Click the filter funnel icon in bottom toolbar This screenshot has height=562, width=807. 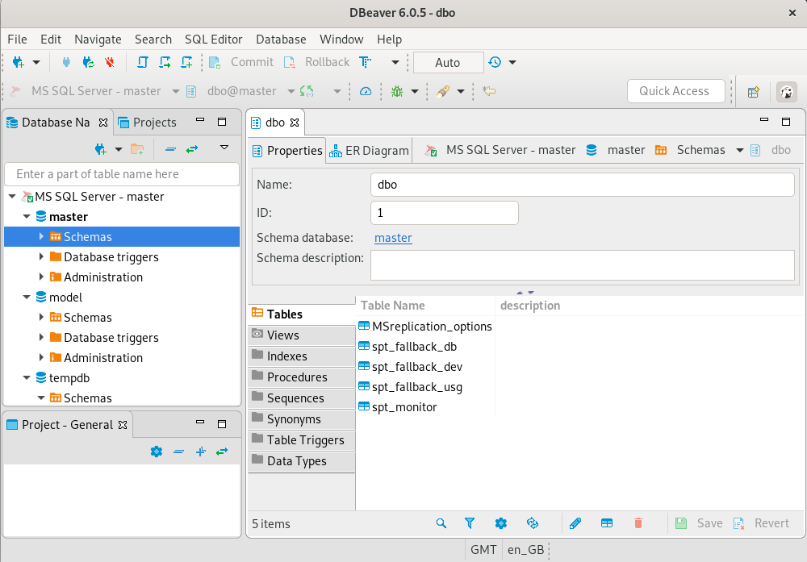470,523
